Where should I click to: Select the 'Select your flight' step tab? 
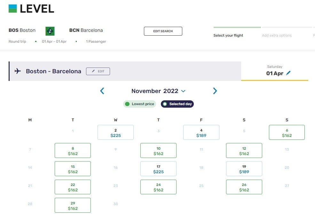click(x=228, y=35)
